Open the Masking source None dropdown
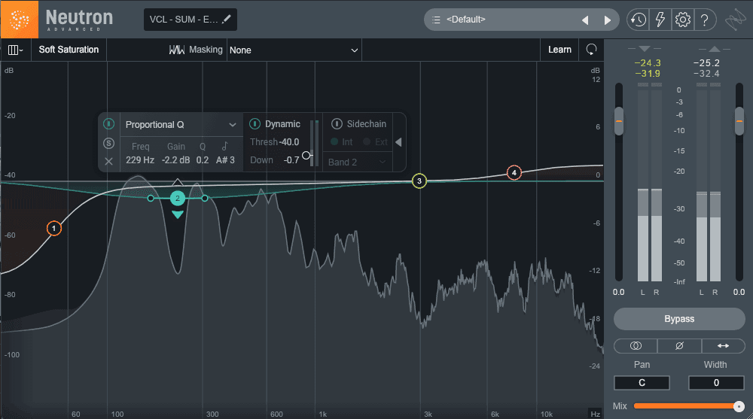This screenshot has width=753, height=419. [294, 50]
